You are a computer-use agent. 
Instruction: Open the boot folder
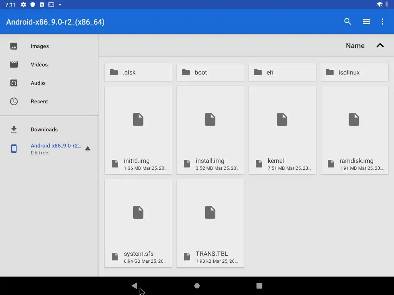click(x=210, y=72)
